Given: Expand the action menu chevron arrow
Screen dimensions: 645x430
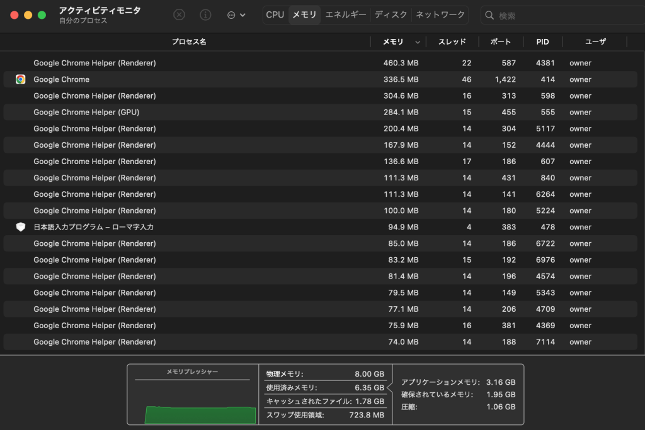Looking at the screenshot, I should click(x=243, y=15).
